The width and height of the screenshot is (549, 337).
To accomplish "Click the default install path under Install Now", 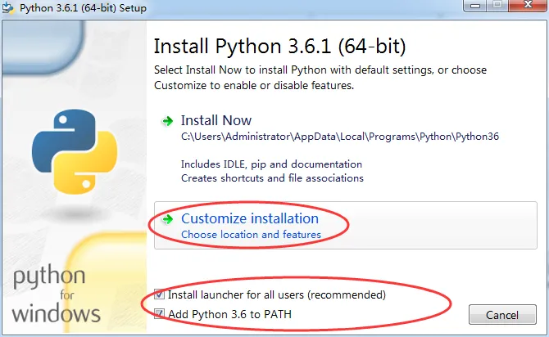I will click(340, 137).
